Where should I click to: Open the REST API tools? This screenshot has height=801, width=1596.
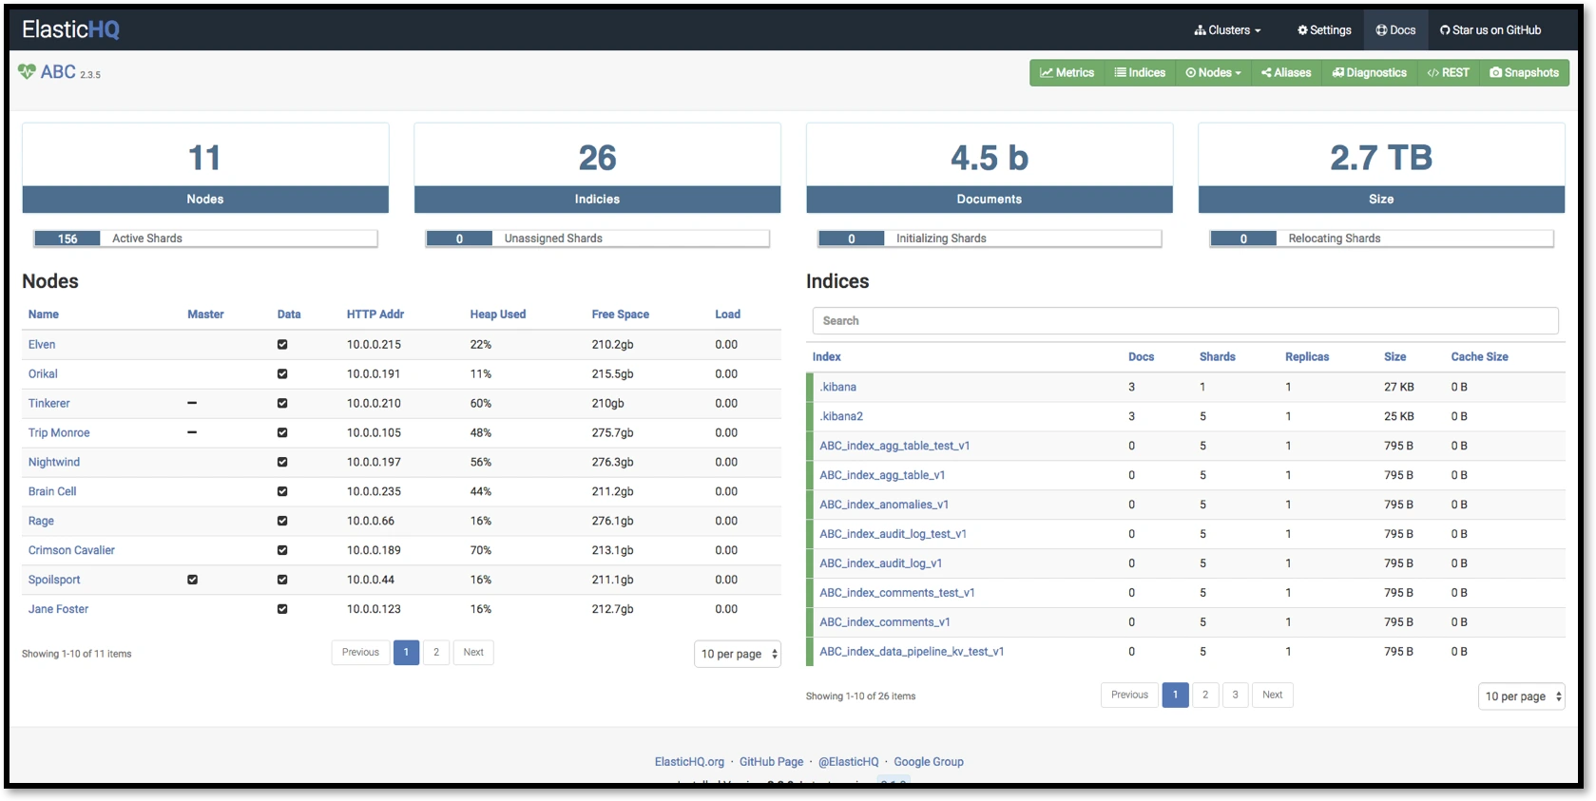click(1448, 73)
